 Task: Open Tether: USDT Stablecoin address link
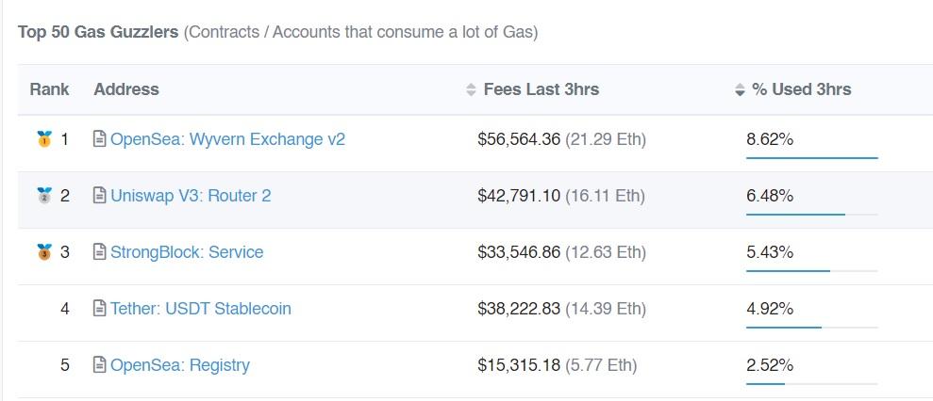click(x=201, y=309)
